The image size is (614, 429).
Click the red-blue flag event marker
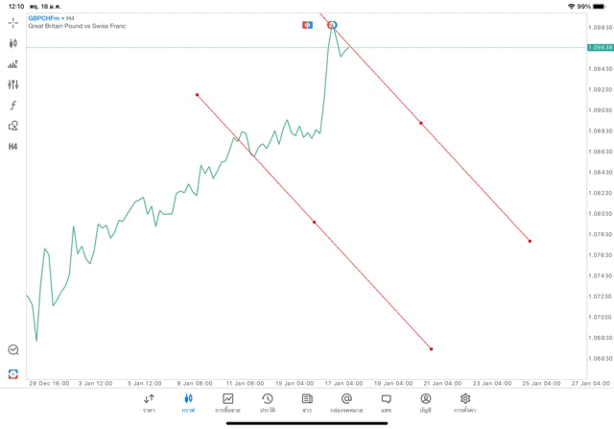pos(307,24)
